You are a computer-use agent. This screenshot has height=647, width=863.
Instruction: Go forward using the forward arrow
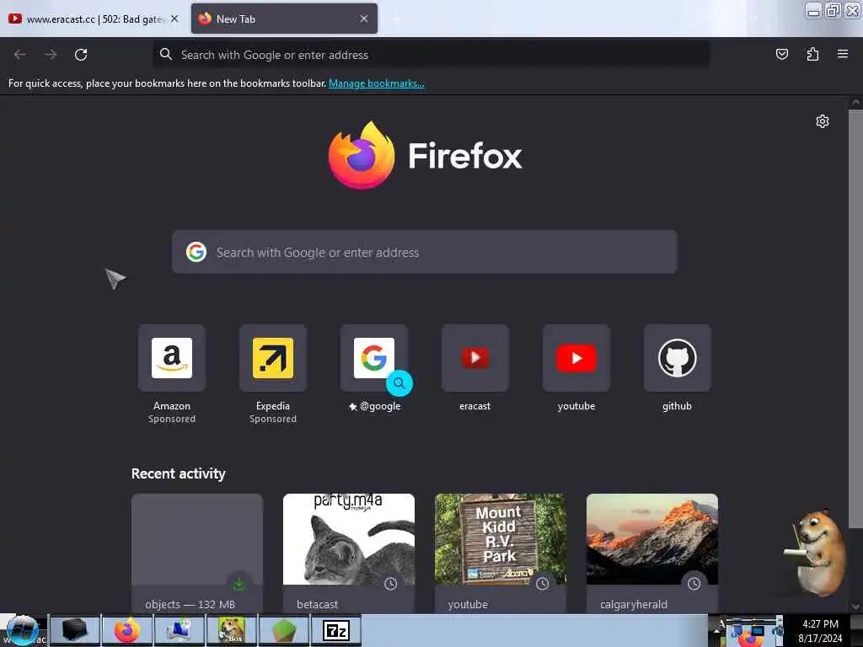click(51, 55)
